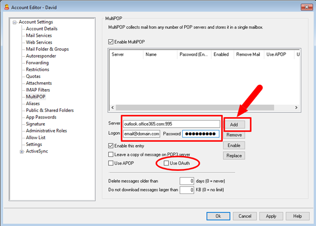Viewport: 316px width, 226px height.
Task: Collapse the Account Settings tree node
Action: tap(14, 22)
